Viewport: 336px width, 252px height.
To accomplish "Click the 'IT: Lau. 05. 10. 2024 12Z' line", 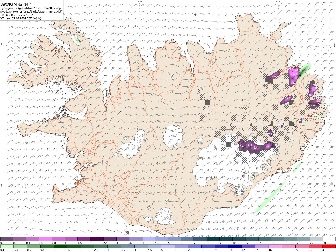I will (x=17, y=15).
